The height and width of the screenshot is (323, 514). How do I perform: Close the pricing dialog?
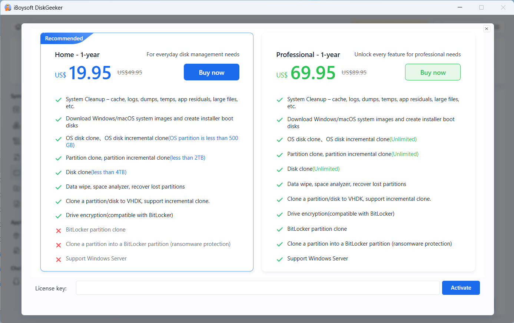(487, 29)
